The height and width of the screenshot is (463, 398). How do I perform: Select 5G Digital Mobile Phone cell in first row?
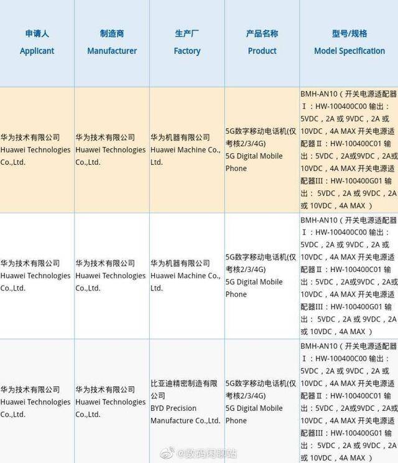click(x=262, y=150)
